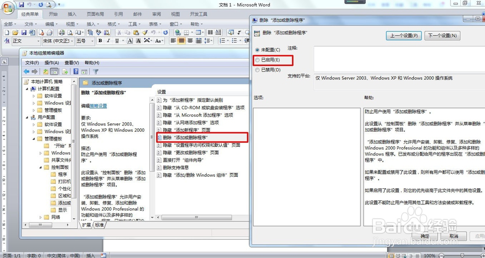
Task: Click the Insert Hyperlink globe icon
Action: pyautogui.click(x=178, y=32)
